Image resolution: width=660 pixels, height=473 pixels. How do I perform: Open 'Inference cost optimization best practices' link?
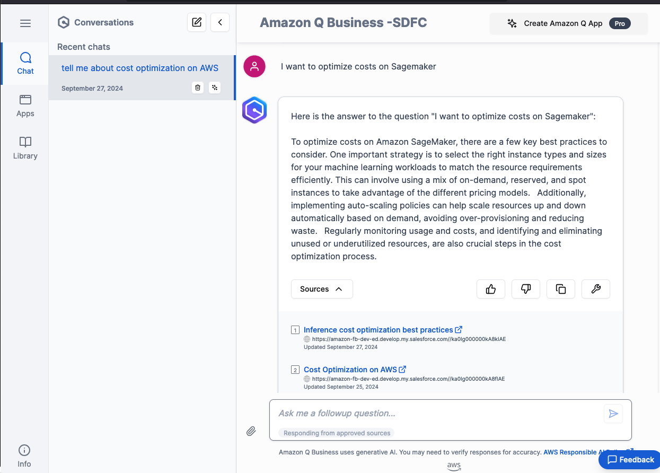point(383,330)
